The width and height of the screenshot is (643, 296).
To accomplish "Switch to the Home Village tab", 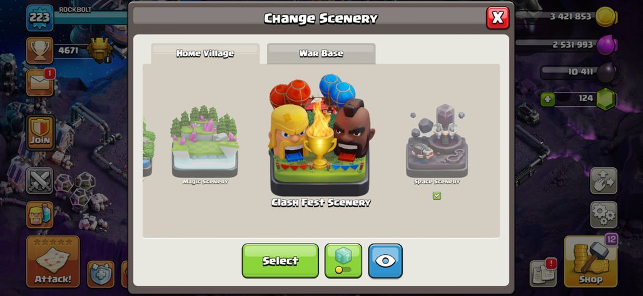I will coord(205,54).
